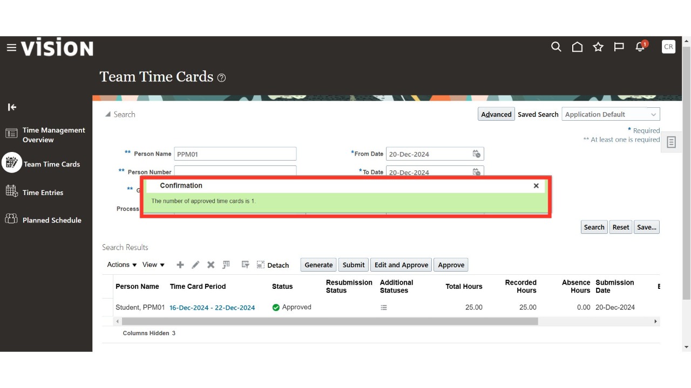This screenshot has height=388, width=691.
Task: Click the Person Number input field
Action: pos(235,170)
